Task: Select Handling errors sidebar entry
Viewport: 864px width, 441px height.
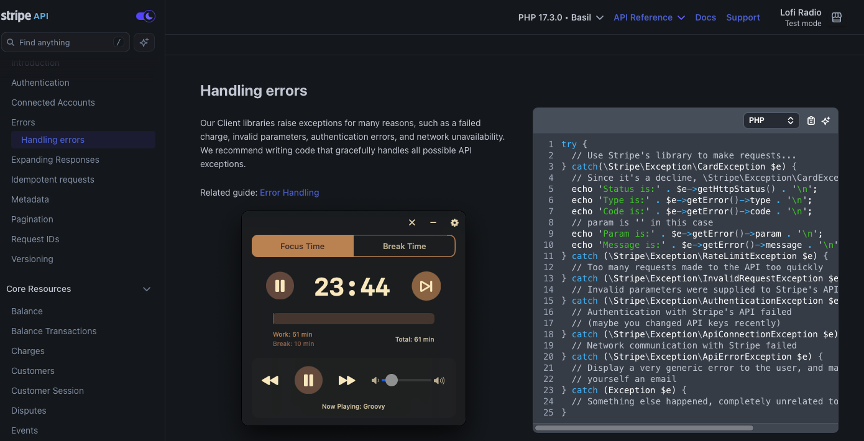Action: pos(83,140)
